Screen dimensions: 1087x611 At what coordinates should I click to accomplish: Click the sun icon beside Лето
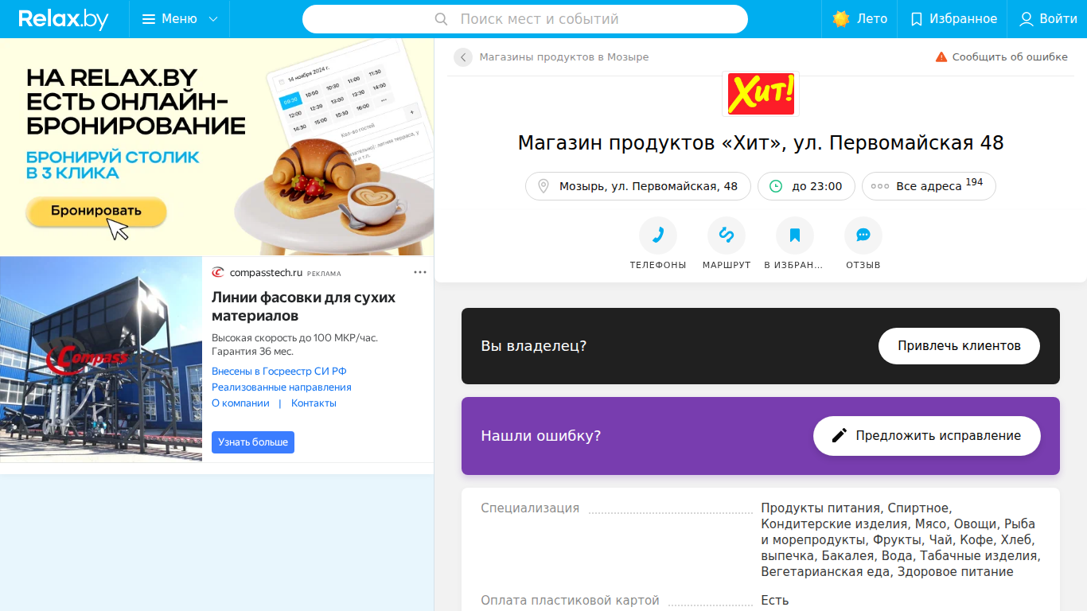pyautogui.click(x=841, y=19)
